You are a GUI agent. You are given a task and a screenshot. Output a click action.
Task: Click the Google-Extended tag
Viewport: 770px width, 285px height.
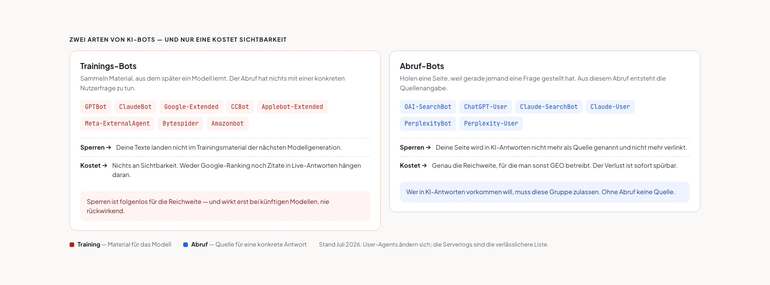click(191, 107)
